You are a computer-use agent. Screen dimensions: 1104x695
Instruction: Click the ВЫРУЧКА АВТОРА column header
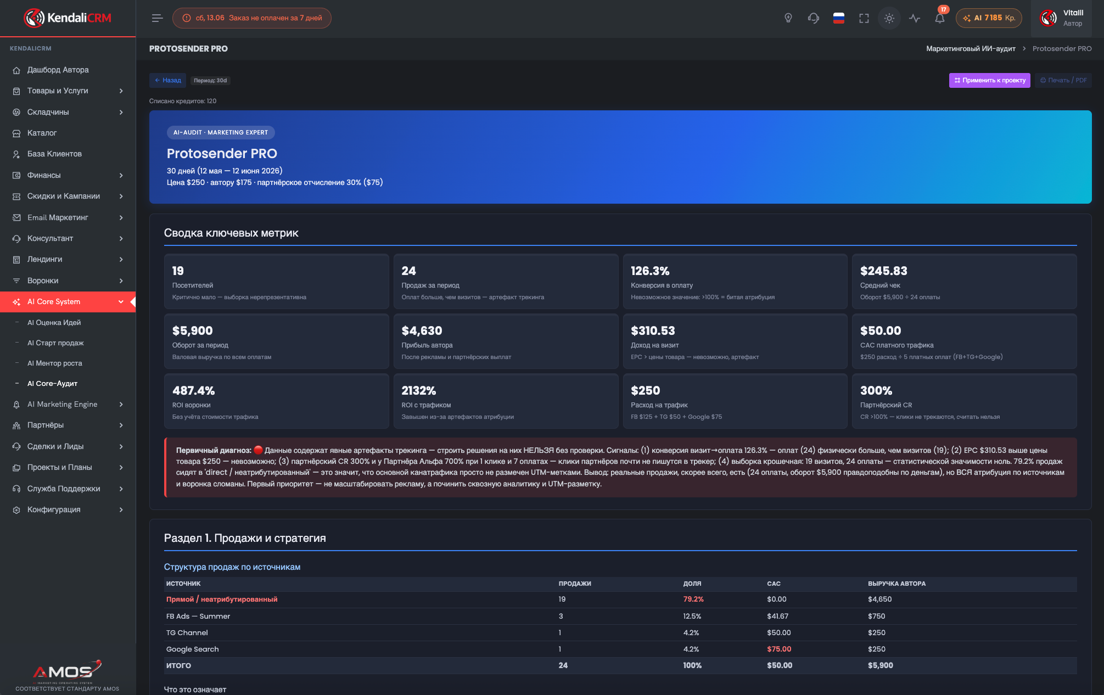tap(896, 584)
